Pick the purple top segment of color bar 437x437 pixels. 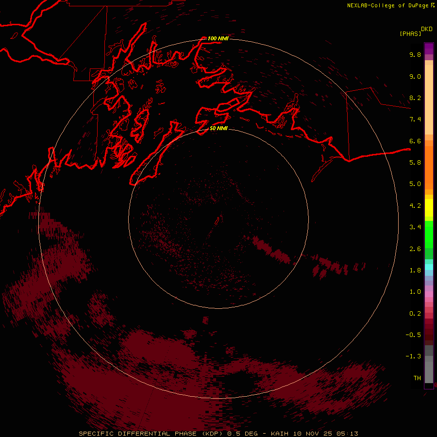pos(429,49)
